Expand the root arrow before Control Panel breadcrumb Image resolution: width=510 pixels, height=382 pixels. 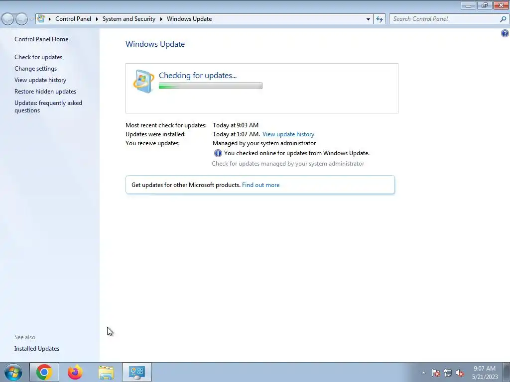[50, 19]
